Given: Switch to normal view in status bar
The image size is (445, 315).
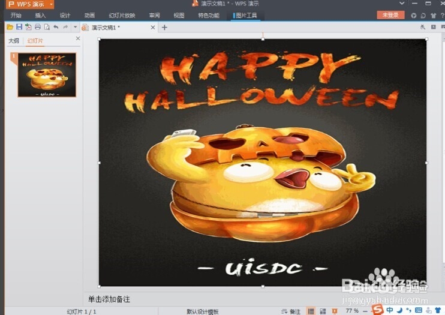Looking at the screenshot, I should [311, 311].
